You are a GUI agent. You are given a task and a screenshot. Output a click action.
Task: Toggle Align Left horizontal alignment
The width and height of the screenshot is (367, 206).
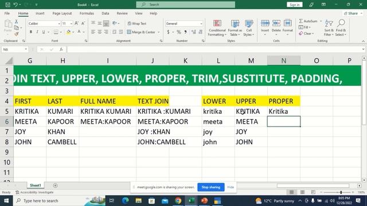93,32
